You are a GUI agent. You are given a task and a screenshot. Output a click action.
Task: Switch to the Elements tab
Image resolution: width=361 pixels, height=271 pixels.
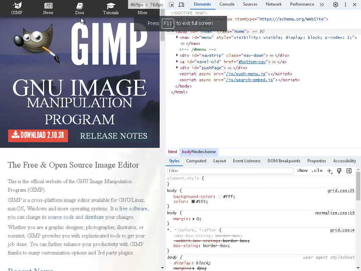coord(202,4)
